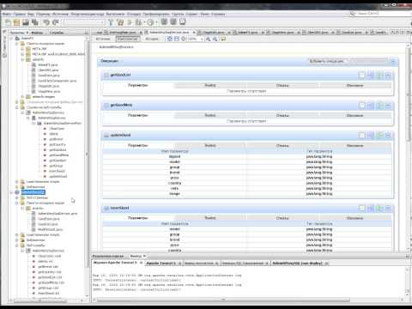
Task: Select the highlighted project node in the tree
Action: point(33,192)
